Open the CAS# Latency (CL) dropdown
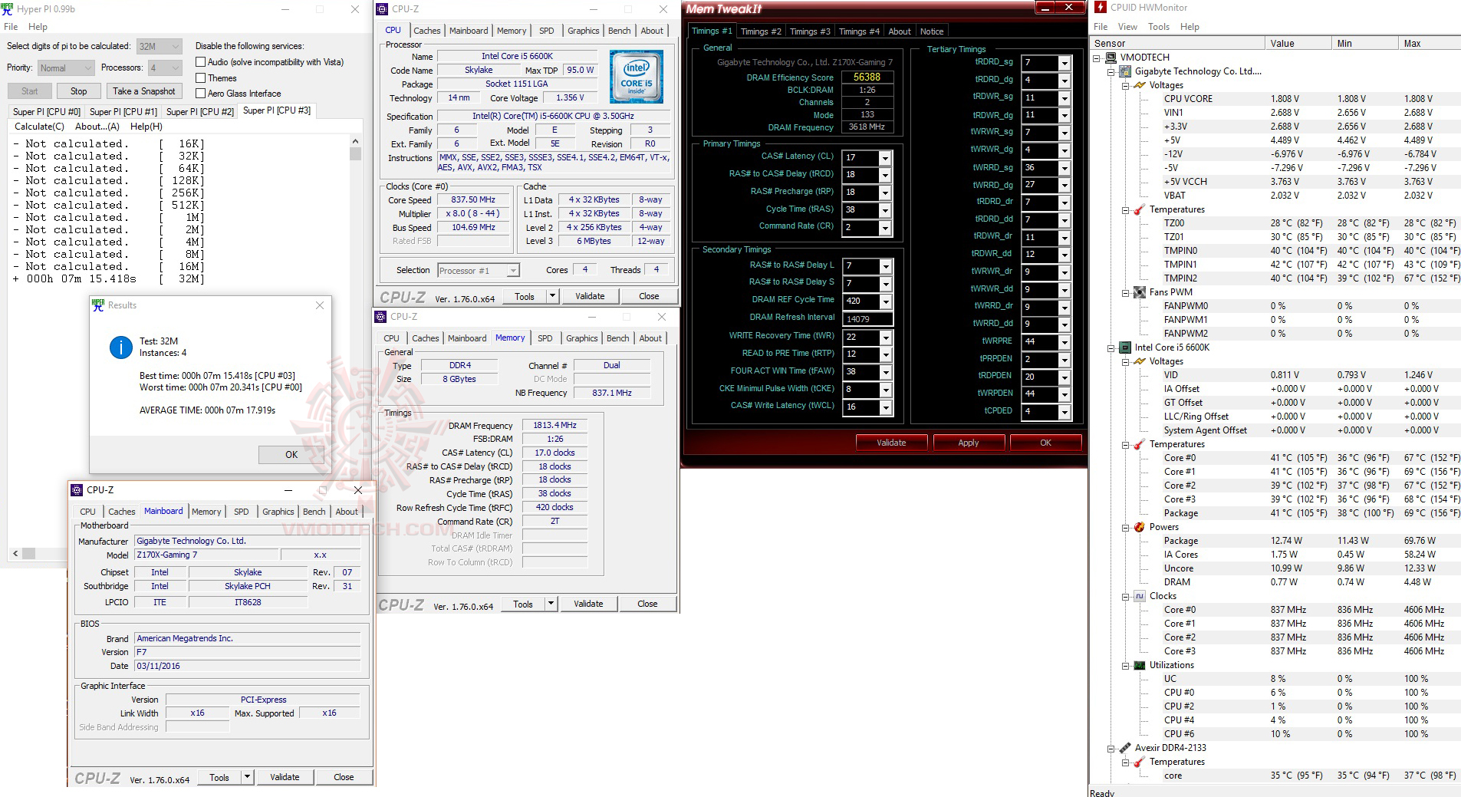Screen dimensions: 1461x797 pos(885,158)
